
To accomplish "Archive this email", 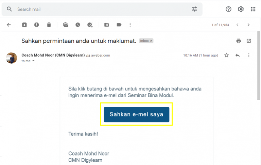I will pyautogui.click(x=24, y=25).
